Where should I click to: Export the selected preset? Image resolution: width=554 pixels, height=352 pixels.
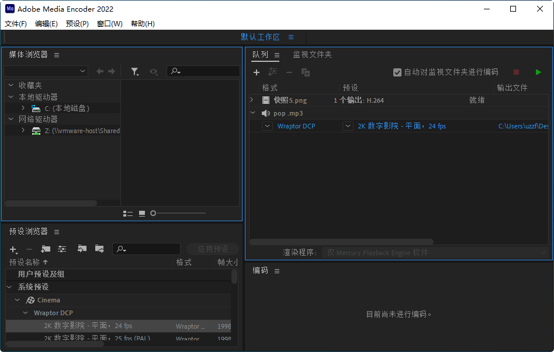[99, 249]
